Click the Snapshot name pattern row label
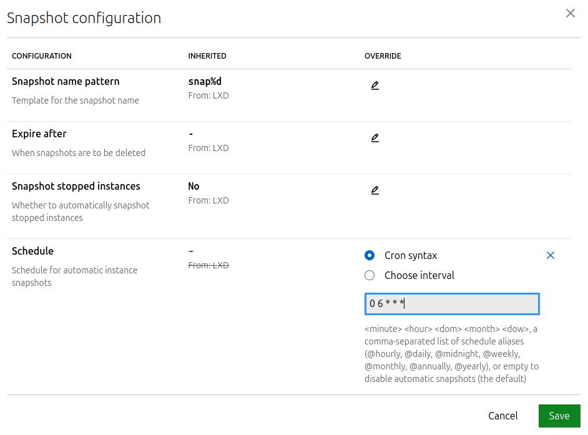 pyautogui.click(x=66, y=82)
